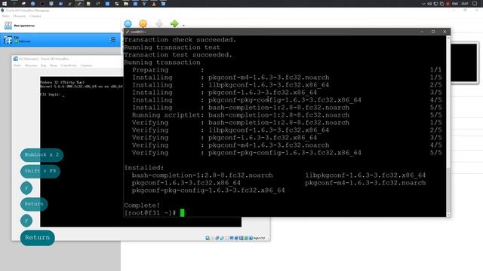Open Вид menu in f31 VM window
483x271 pixels.
click(44, 65)
